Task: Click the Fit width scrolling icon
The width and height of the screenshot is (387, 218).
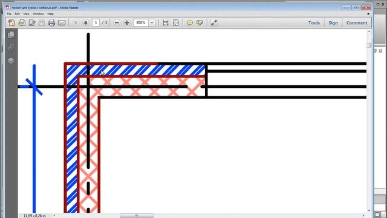Action: [166, 23]
